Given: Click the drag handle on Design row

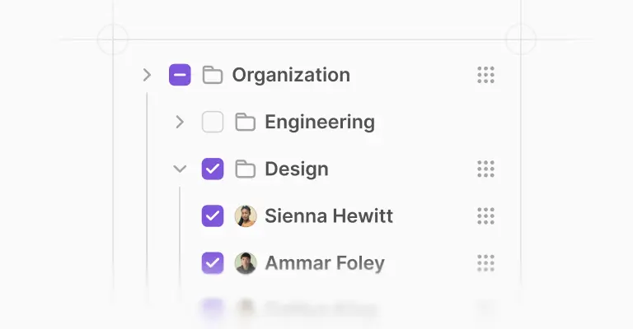Looking at the screenshot, I should point(485,169).
